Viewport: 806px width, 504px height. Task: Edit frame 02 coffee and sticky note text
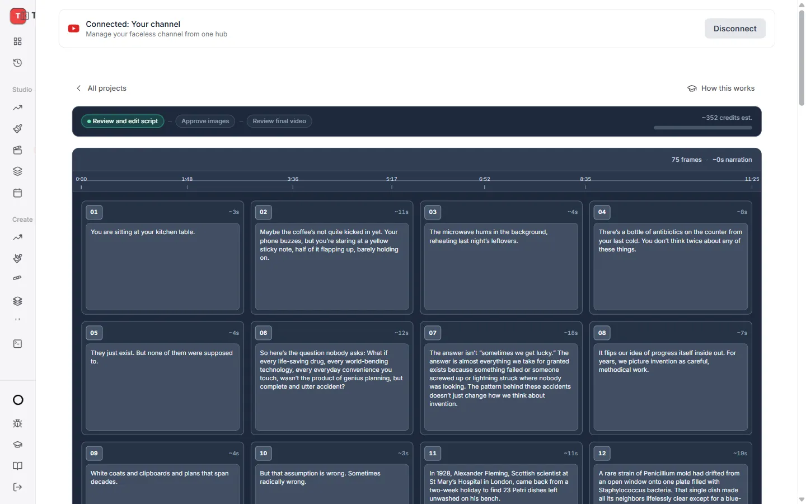point(332,267)
